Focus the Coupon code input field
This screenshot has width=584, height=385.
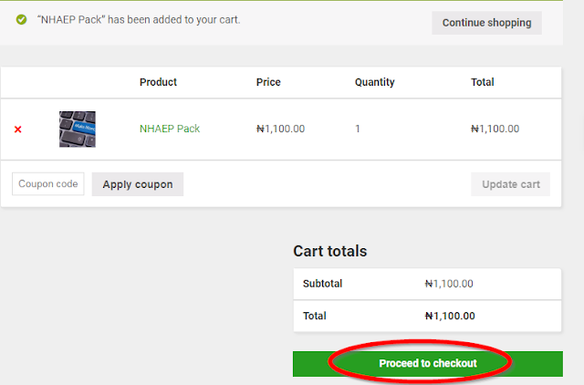point(48,184)
